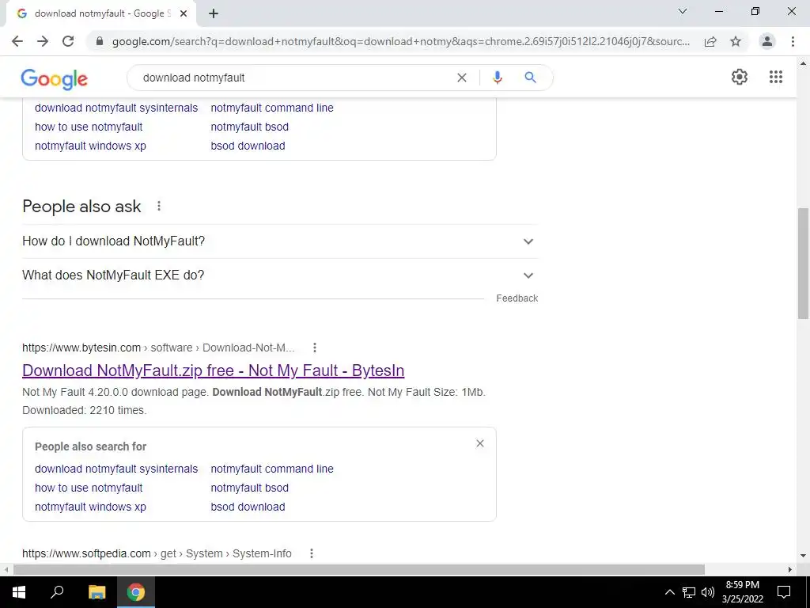
Task: Click the scroll right arrow
Action: point(790,569)
